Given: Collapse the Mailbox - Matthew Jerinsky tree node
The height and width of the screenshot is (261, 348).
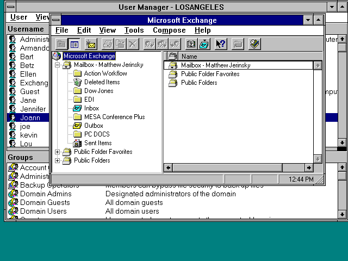Looking at the screenshot, I should (57, 65).
